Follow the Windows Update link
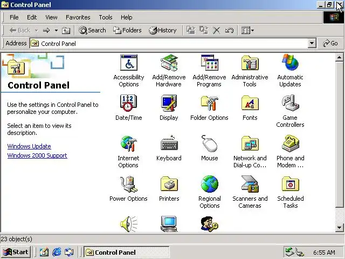 tap(29, 146)
